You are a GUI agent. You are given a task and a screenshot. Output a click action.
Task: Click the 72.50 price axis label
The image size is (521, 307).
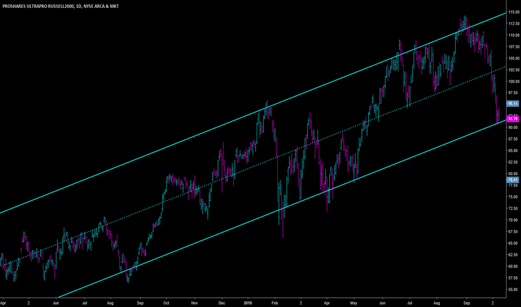click(x=514, y=208)
